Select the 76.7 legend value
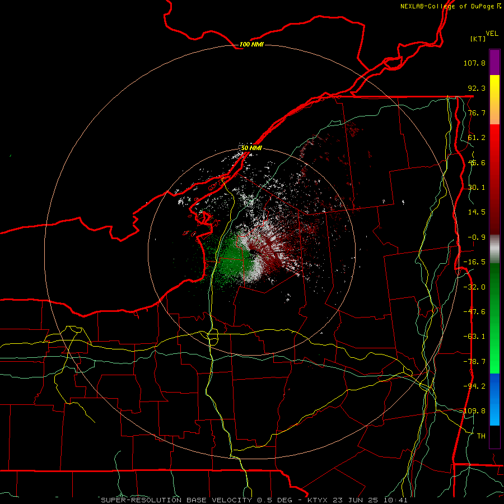The height and width of the screenshot is (504, 504). [x=477, y=113]
